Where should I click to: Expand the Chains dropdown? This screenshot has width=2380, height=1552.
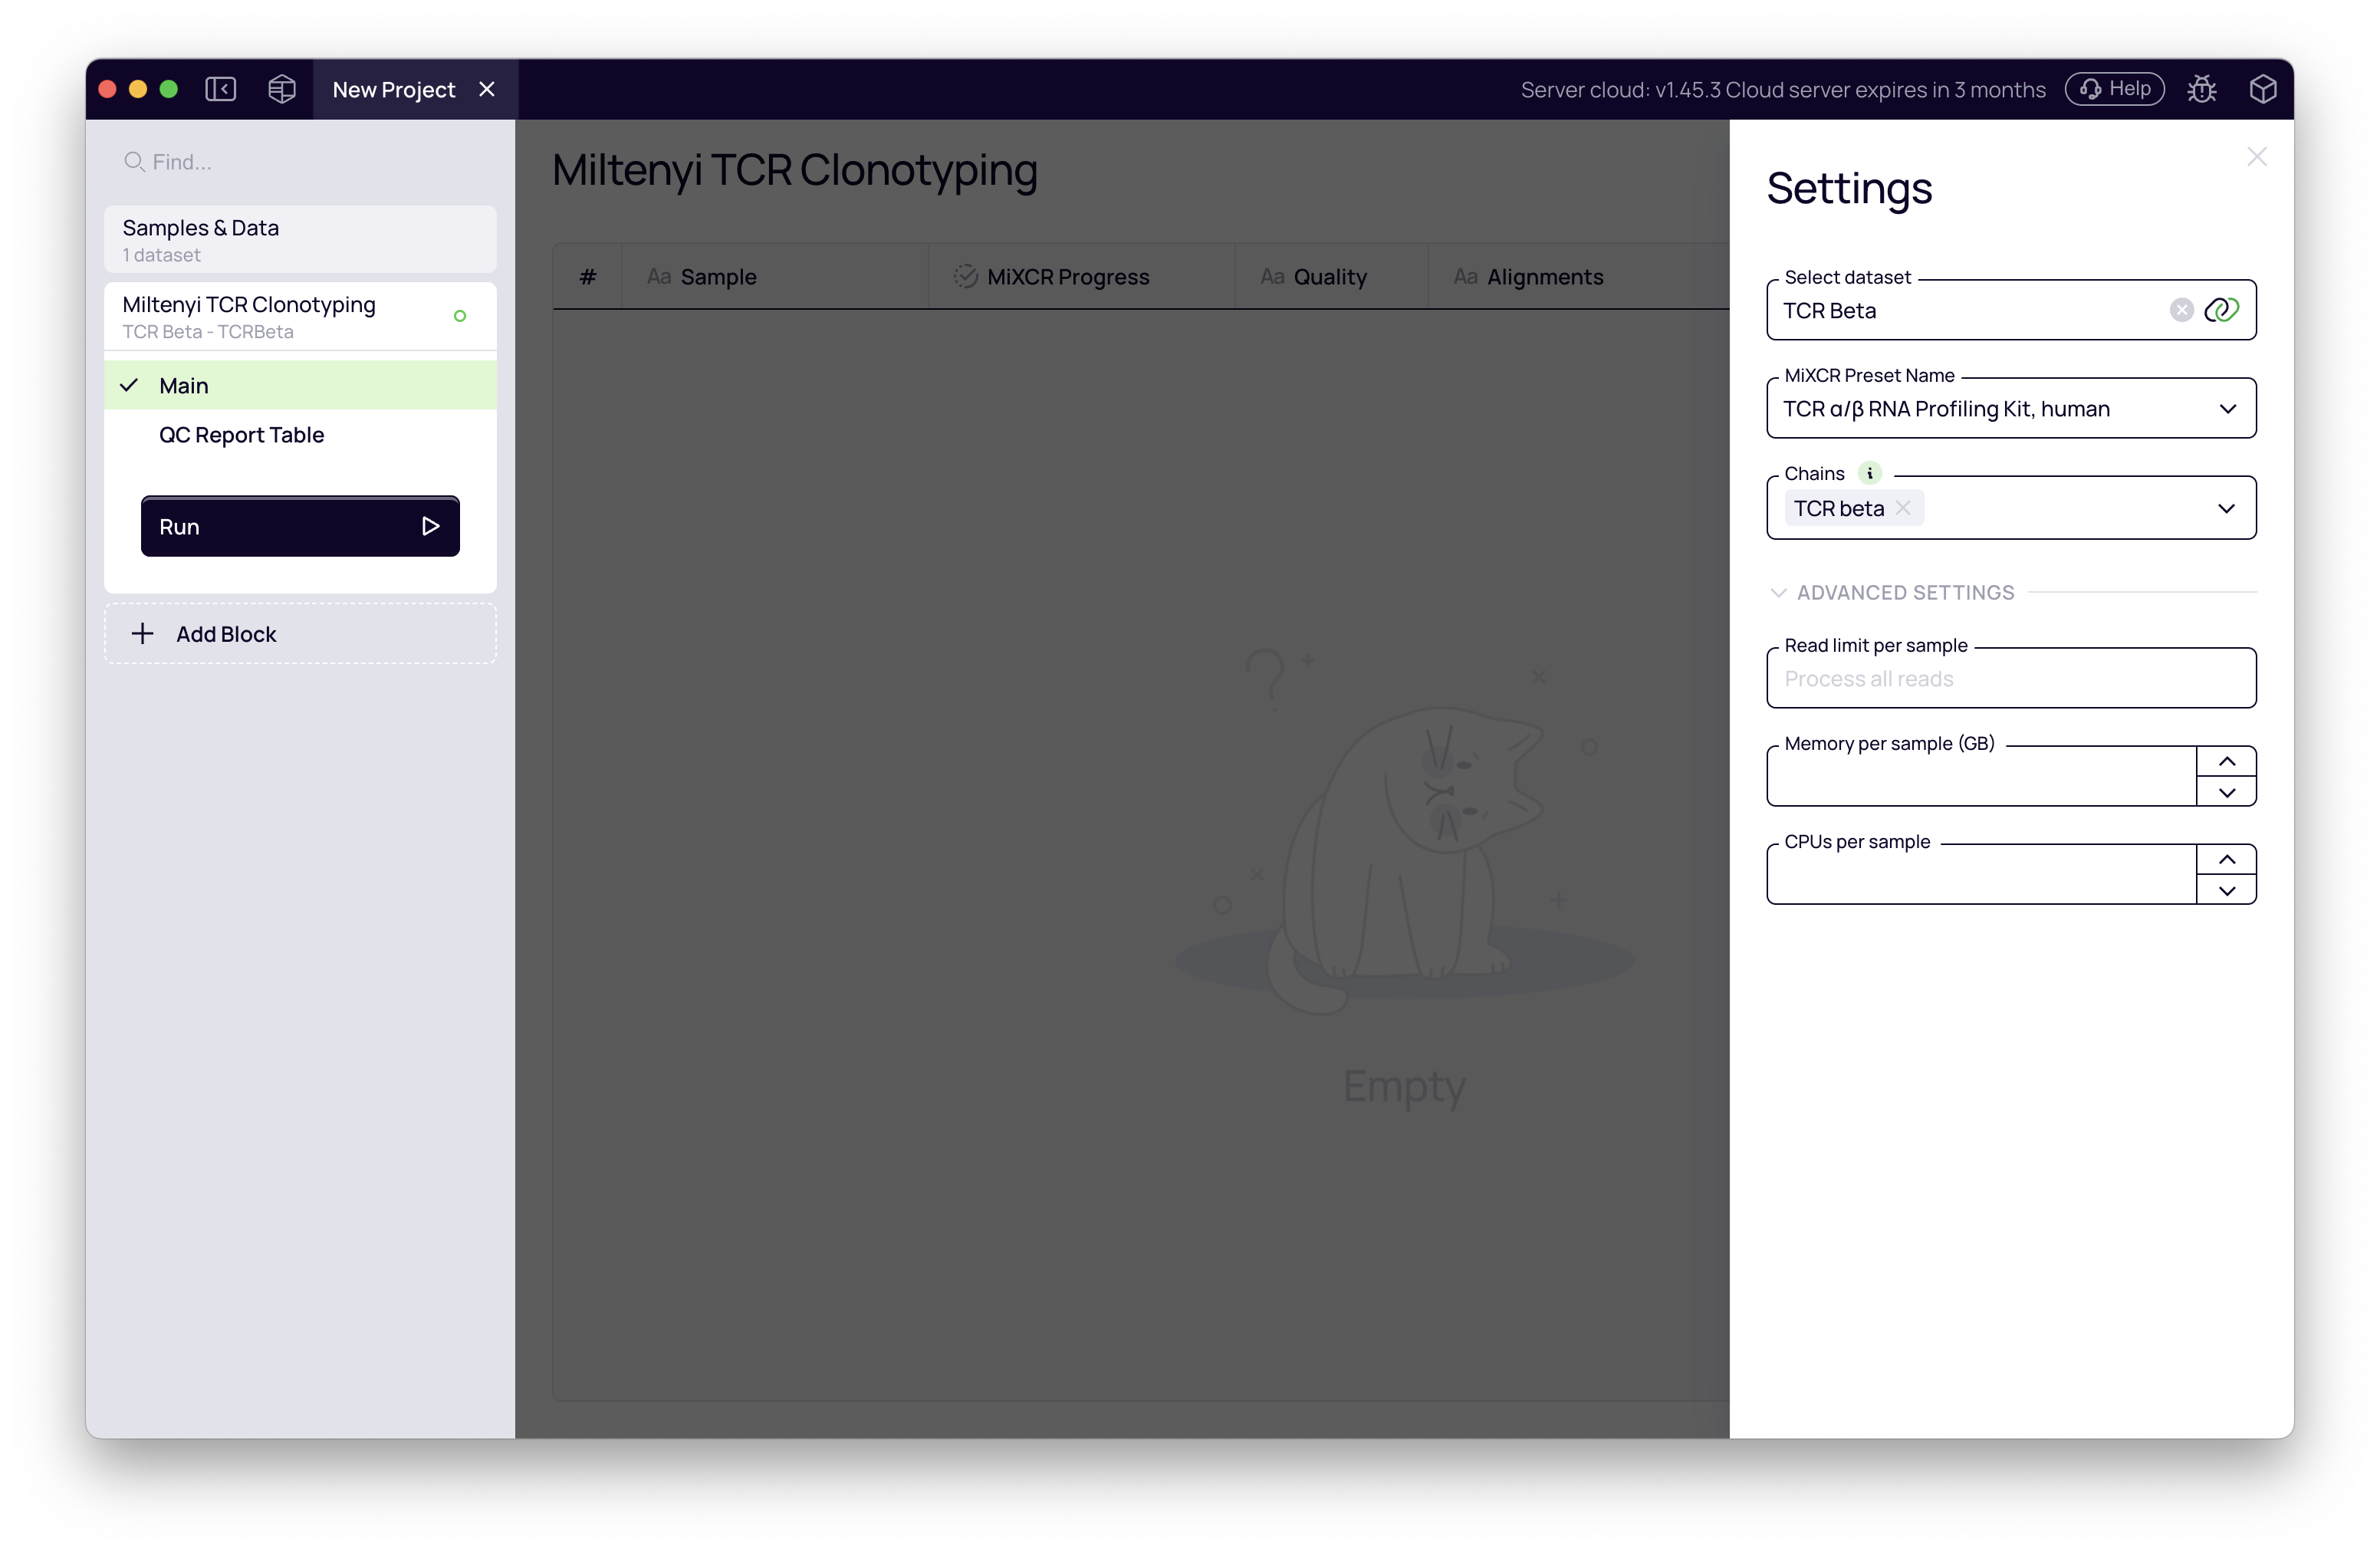tap(2226, 508)
